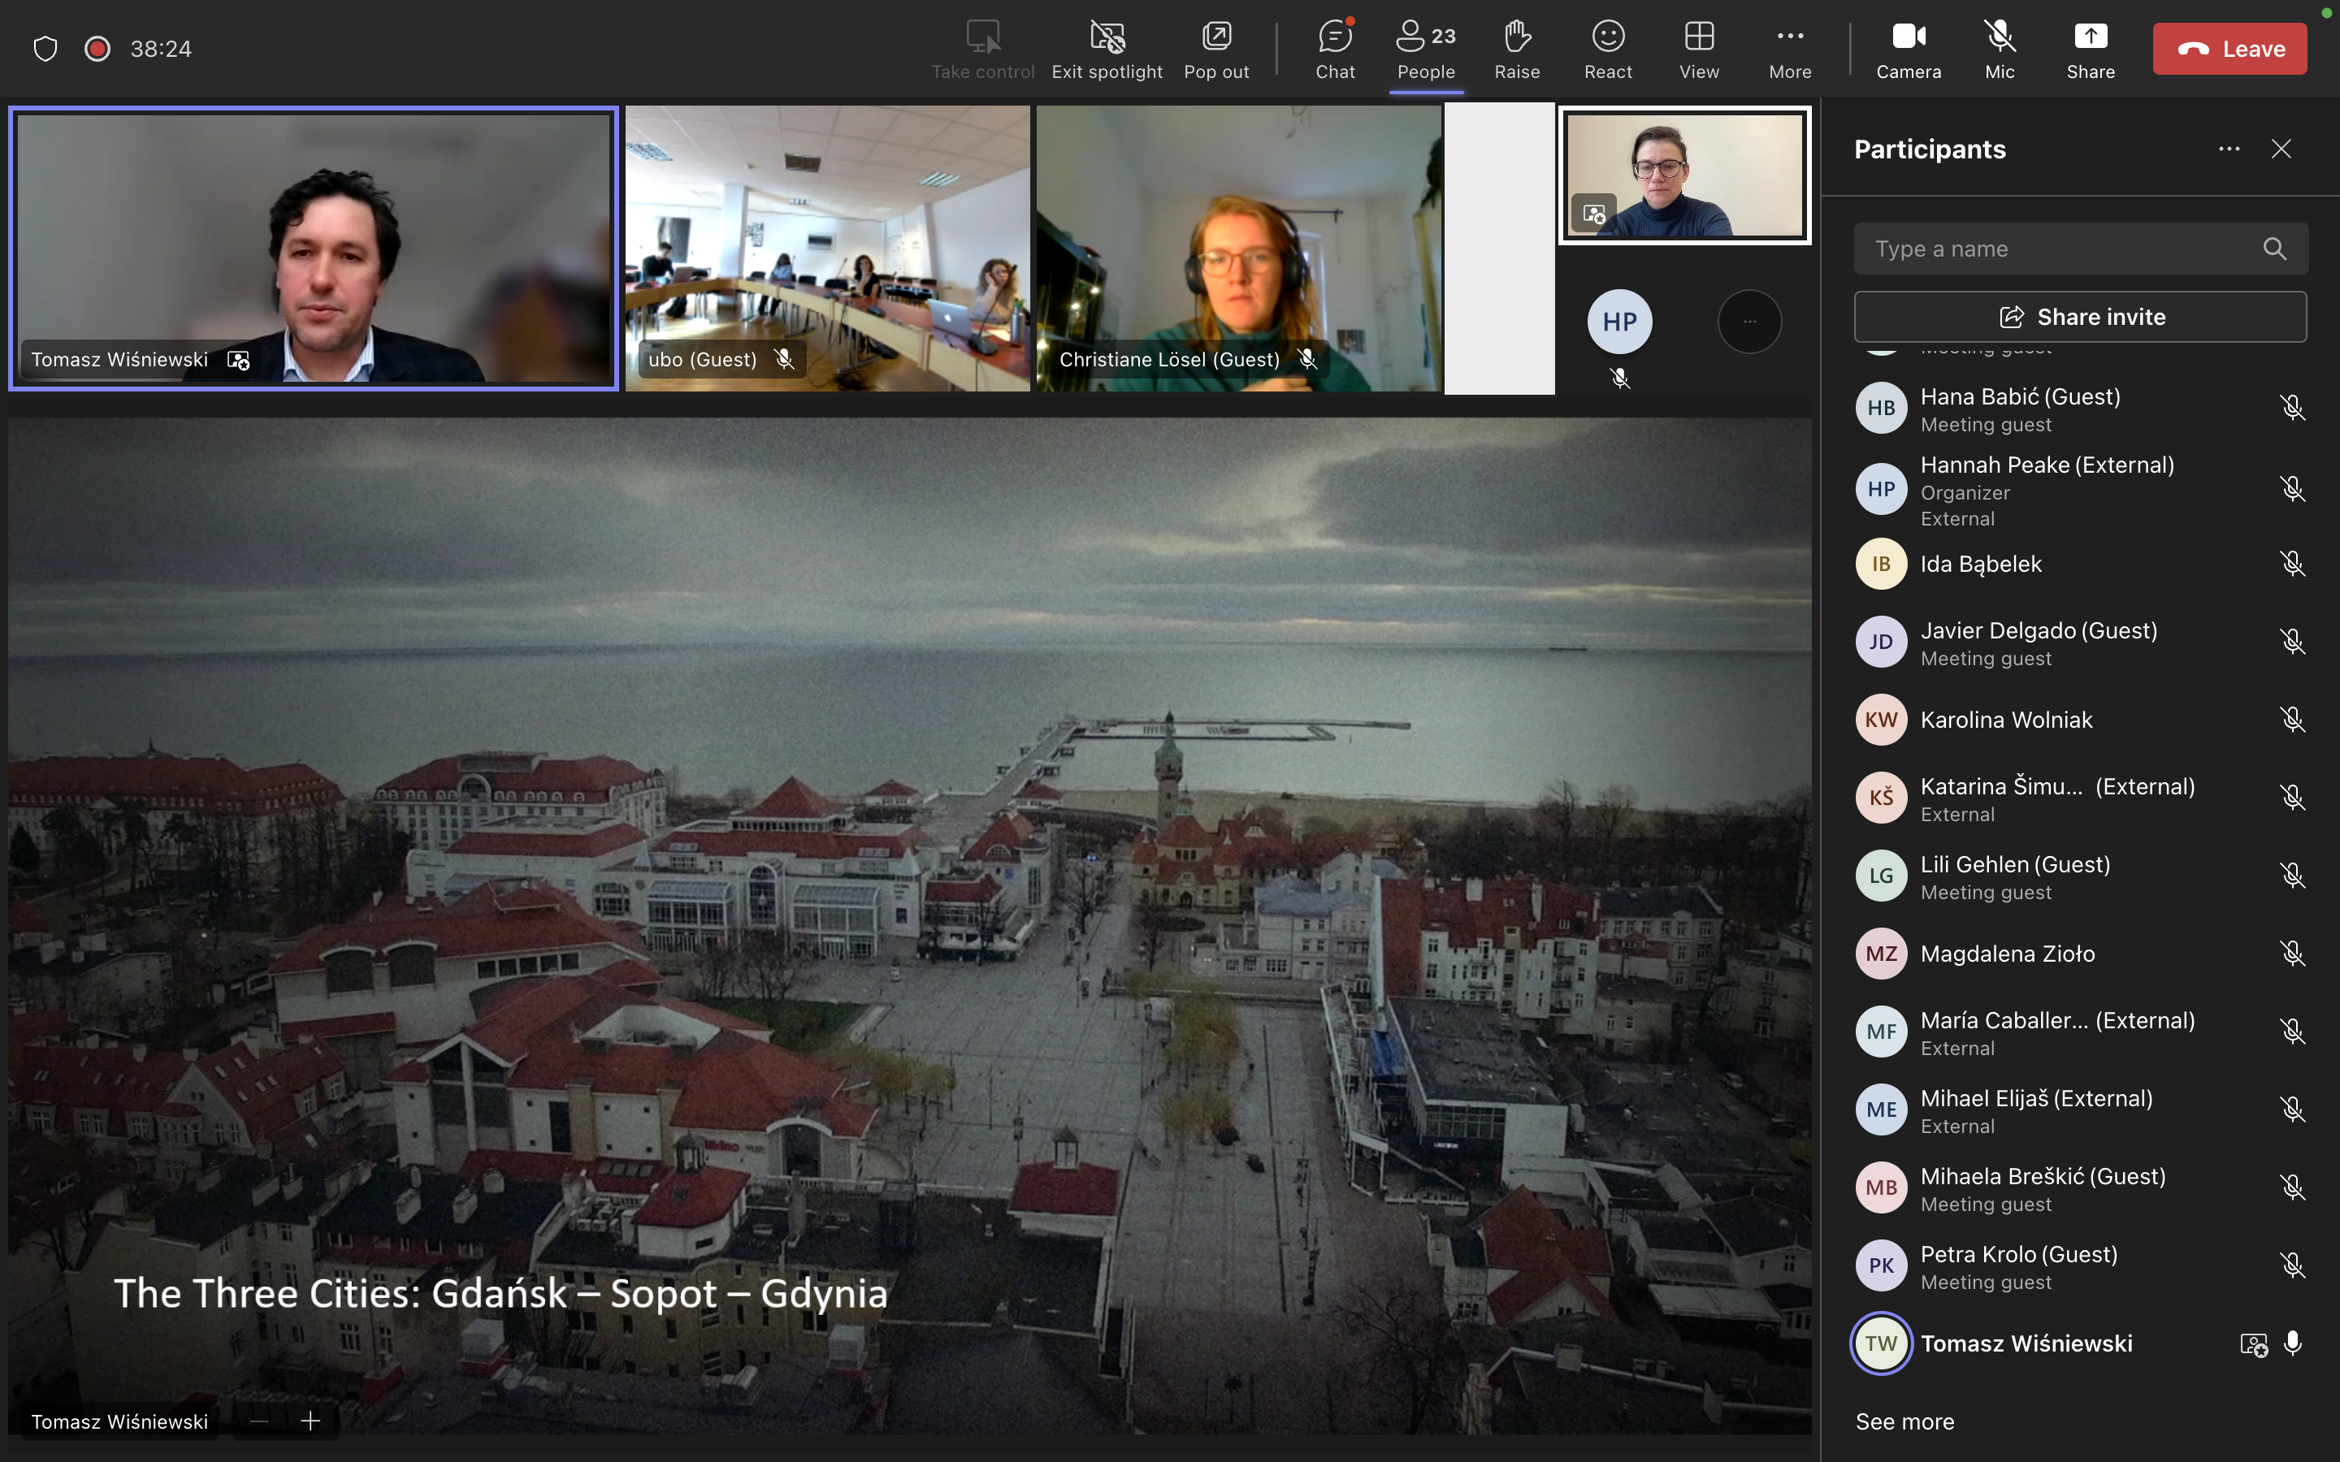Click the search magnifier icon
The height and width of the screenshot is (1462, 2340).
[x=2274, y=249]
